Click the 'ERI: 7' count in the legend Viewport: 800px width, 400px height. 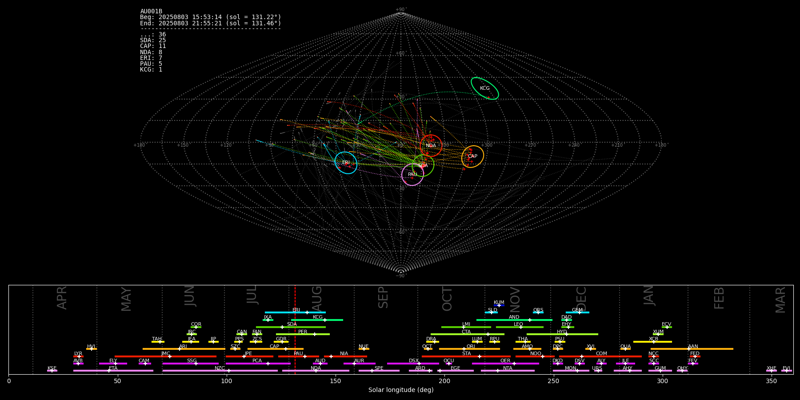[151, 58]
